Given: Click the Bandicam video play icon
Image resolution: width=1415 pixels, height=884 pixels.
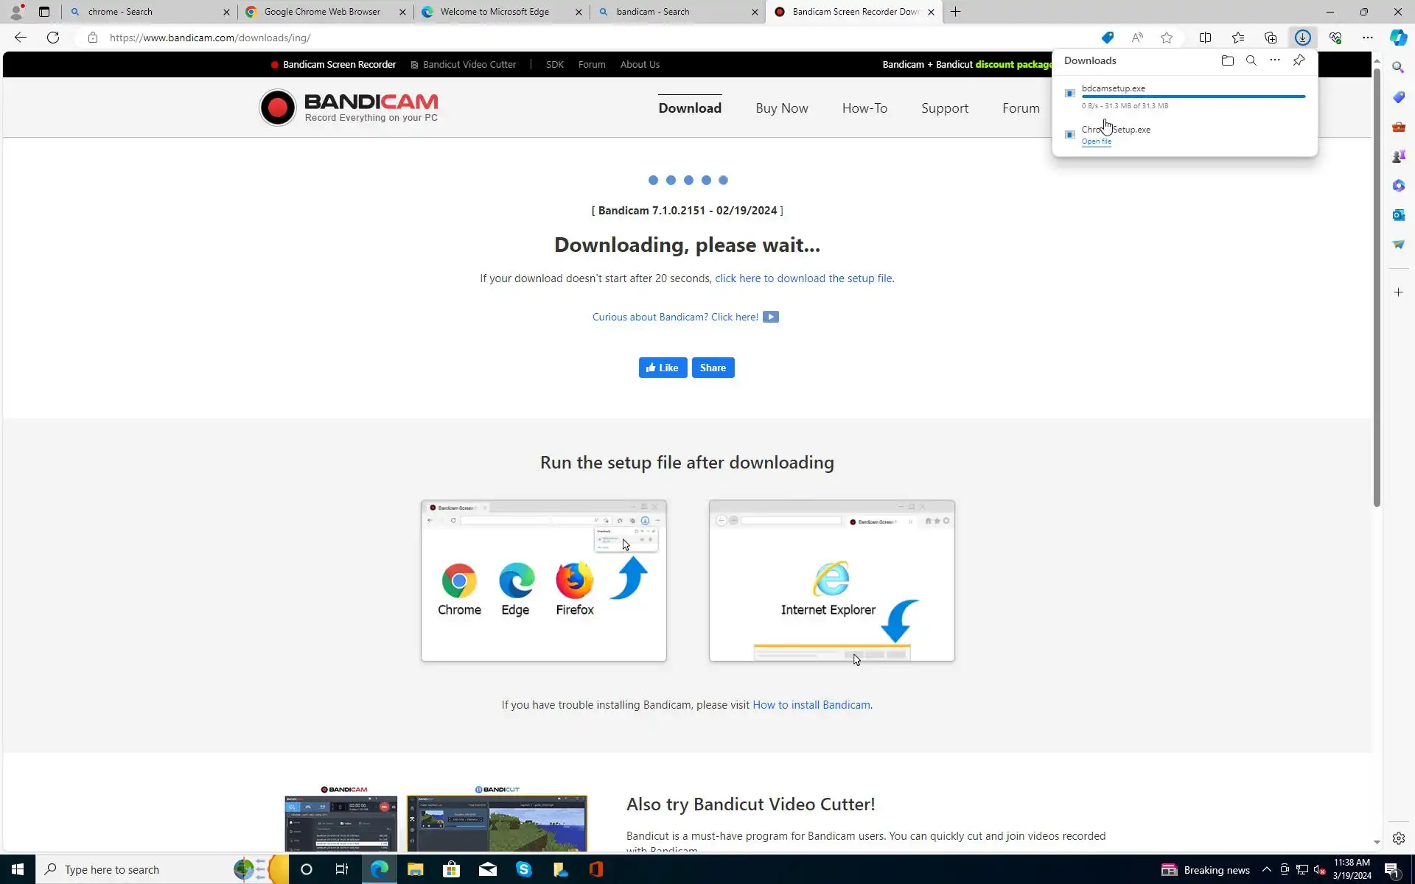Looking at the screenshot, I should [770, 317].
